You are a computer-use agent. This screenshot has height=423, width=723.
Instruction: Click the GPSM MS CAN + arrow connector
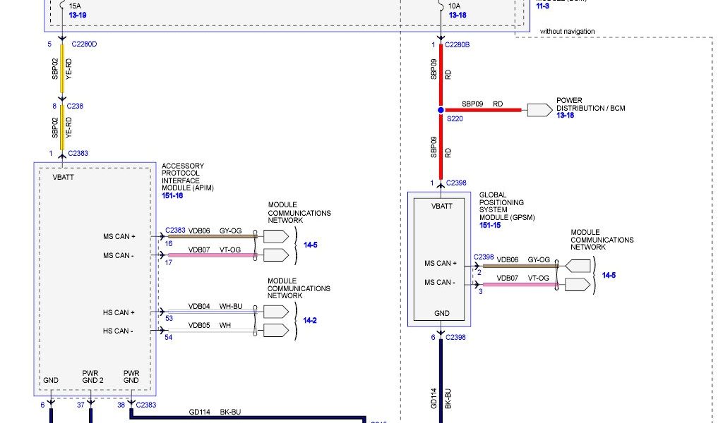coord(579,266)
